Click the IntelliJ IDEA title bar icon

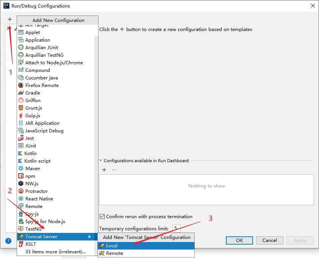tap(6, 6)
